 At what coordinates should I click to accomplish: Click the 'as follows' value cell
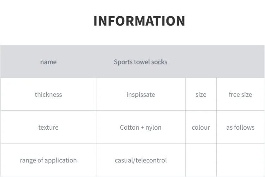pos(241,127)
